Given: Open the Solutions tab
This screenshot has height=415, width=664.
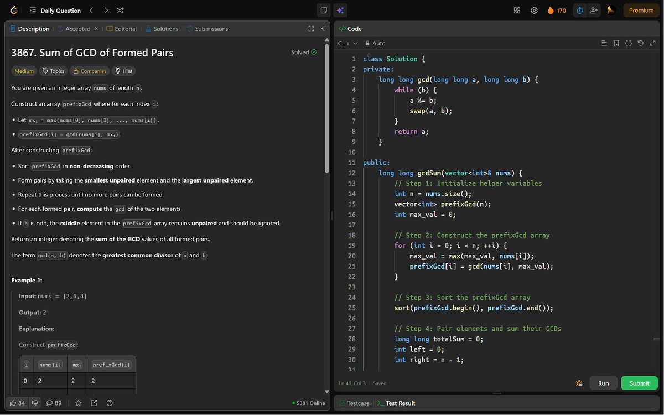Looking at the screenshot, I should pos(162,29).
